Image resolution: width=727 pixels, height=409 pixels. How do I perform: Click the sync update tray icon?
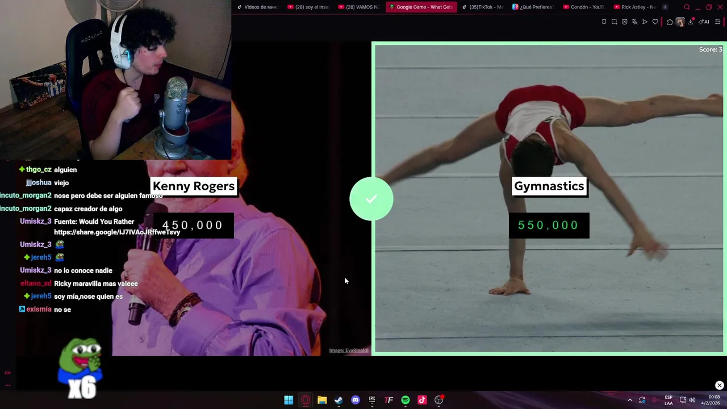(x=642, y=400)
